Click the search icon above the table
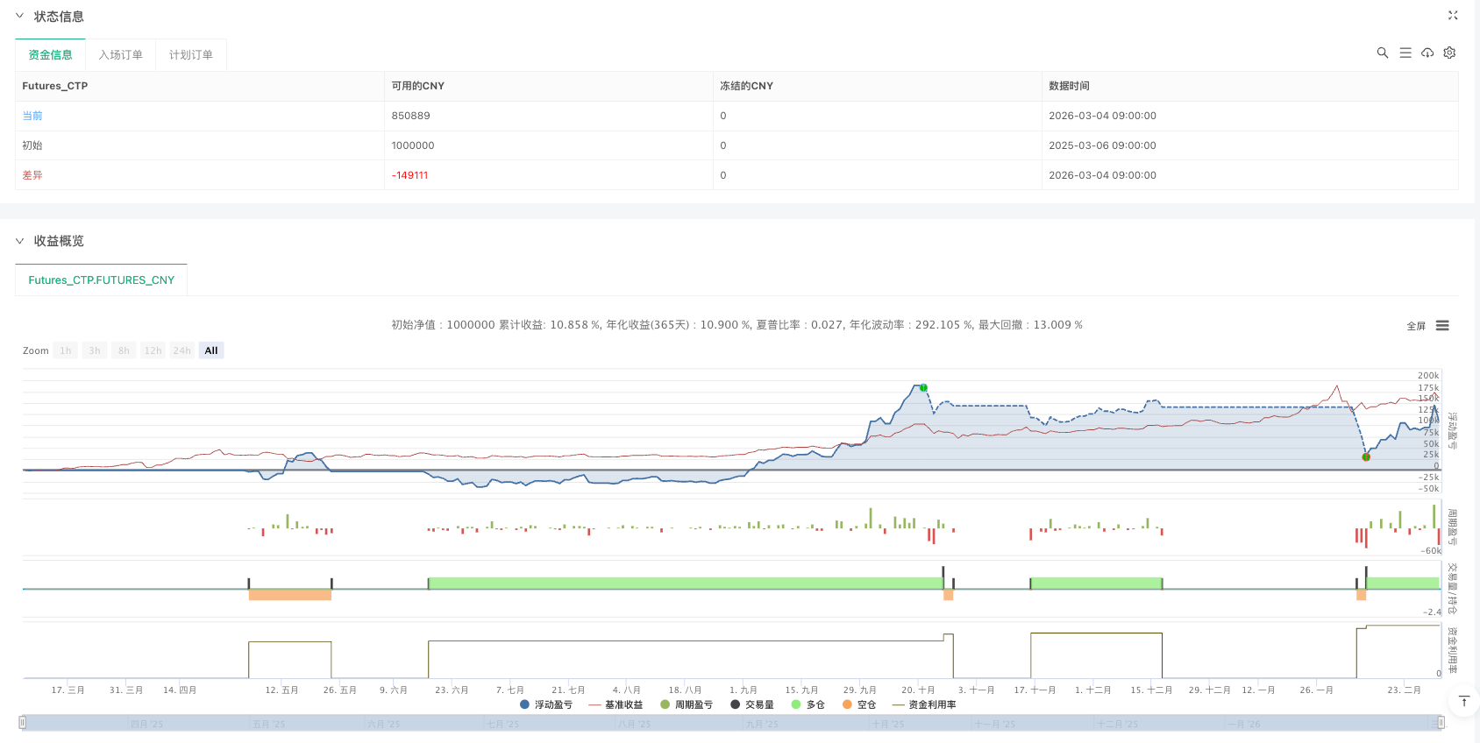This screenshot has height=743, width=1480. tap(1383, 53)
